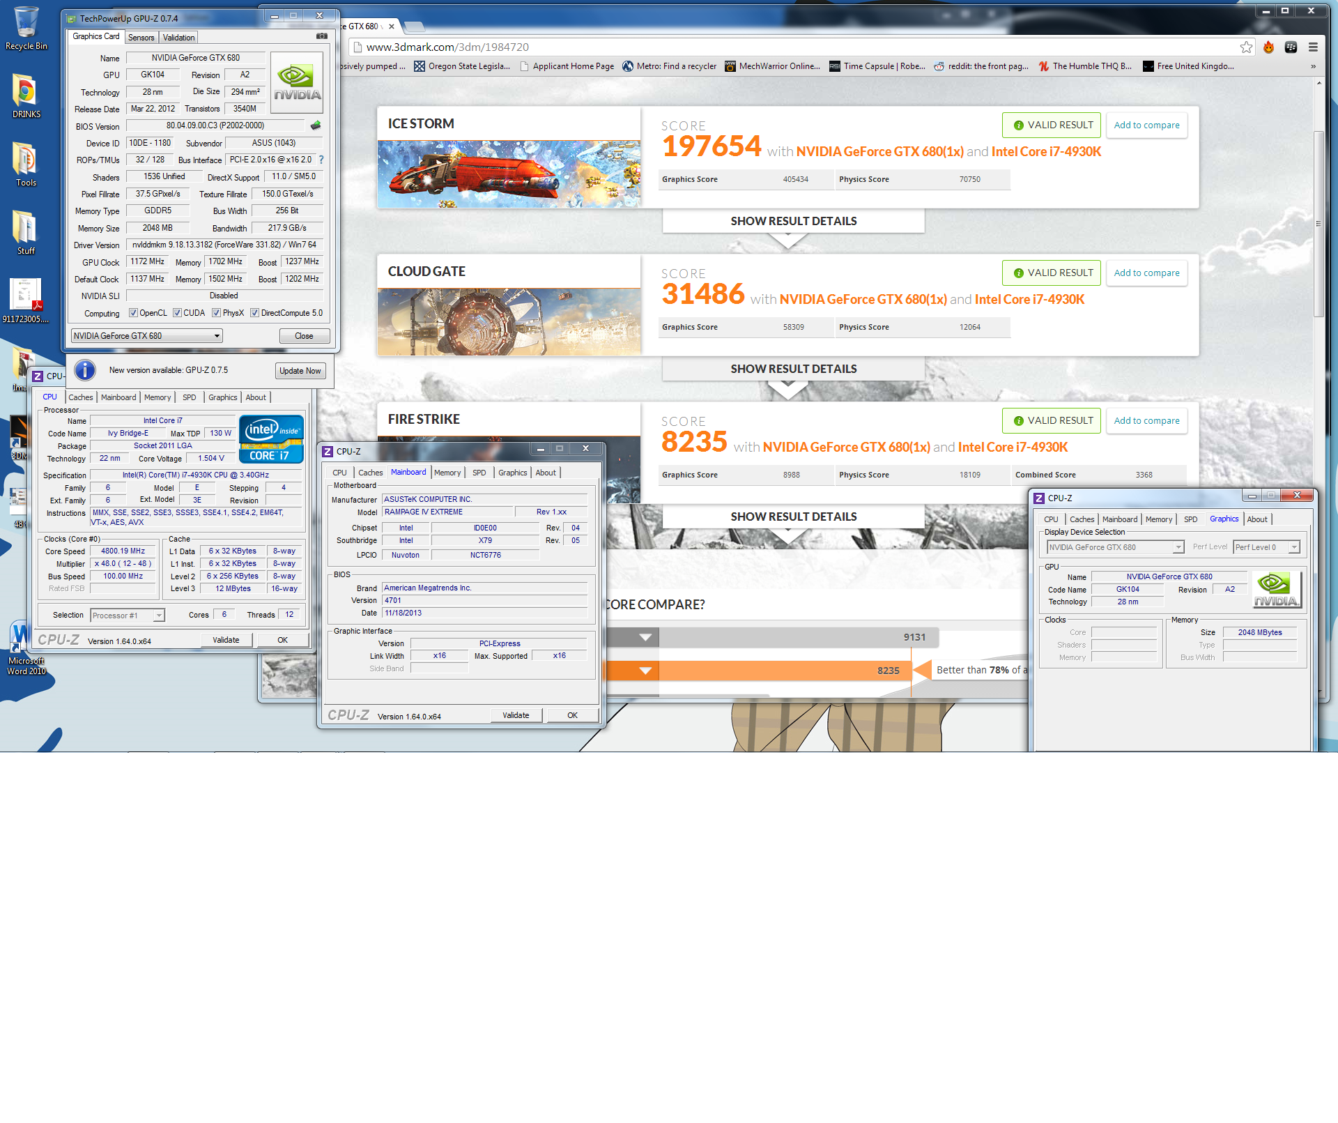Open Oregon State Legislature bookmark

tap(462, 66)
